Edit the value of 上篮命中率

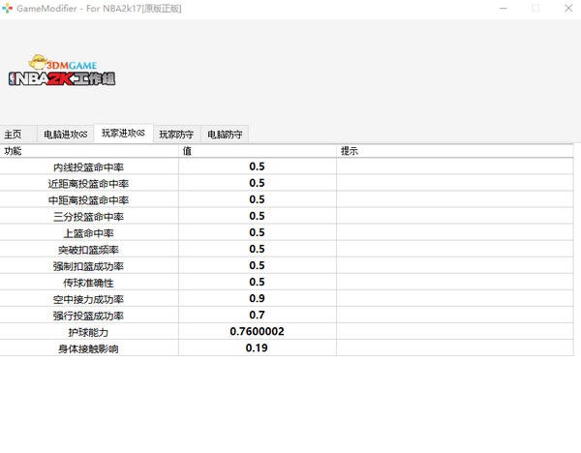(x=258, y=232)
